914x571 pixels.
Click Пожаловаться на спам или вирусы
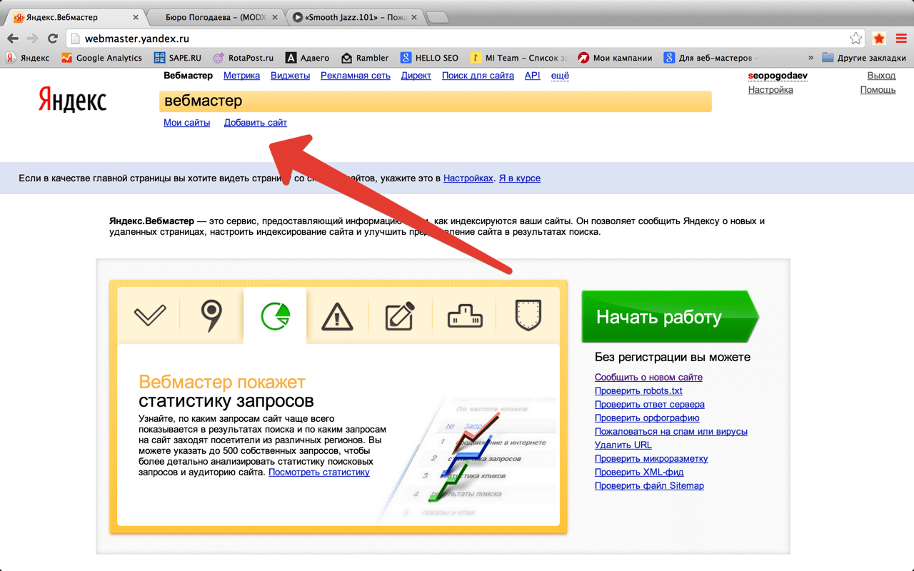(x=671, y=432)
